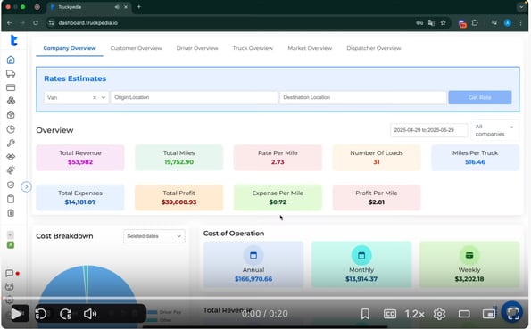Viewport: 531px width, 329px height.
Task: Open the truck icon in sidebar
Action: (11, 73)
